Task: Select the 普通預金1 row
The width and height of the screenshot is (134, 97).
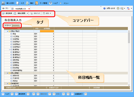Action: [x=50, y=52]
